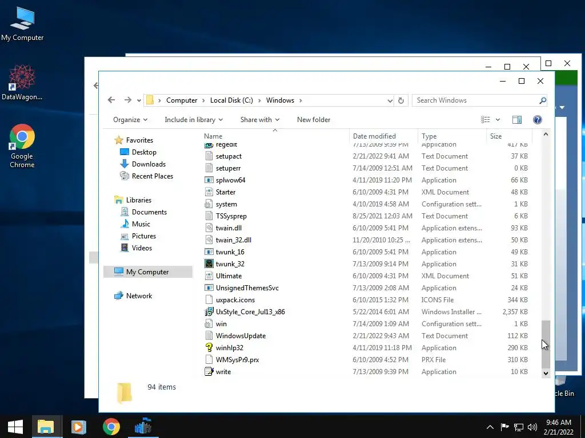This screenshot has height=438, width=585.
Task: Select Favorites in navigation pane
Action: click(x=139, y=140)
